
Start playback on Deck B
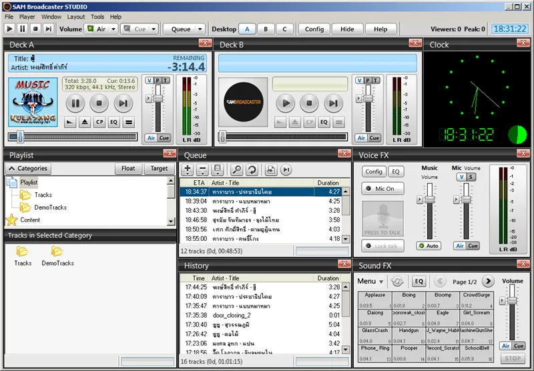(x=286, y=103)
